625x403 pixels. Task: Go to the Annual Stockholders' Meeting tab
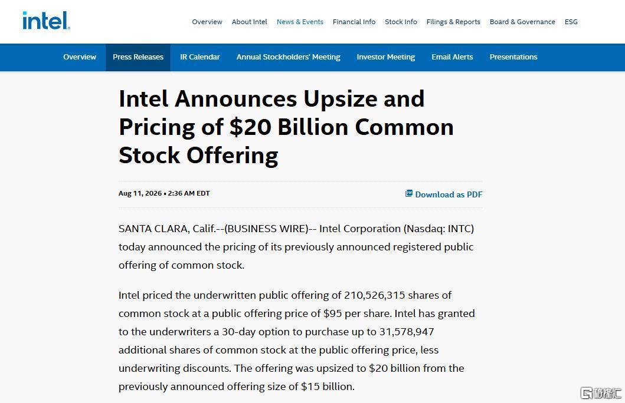click(288, 57)
